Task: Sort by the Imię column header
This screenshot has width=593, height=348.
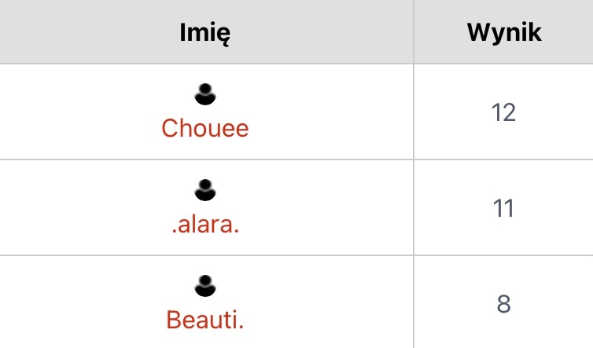Action: tap(205, 33)
